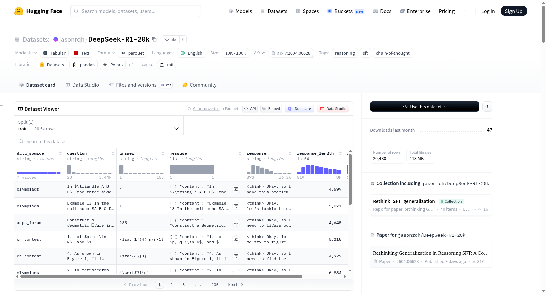
Task: Go to page 3 of dataset viewer
Action: [183, 285]
